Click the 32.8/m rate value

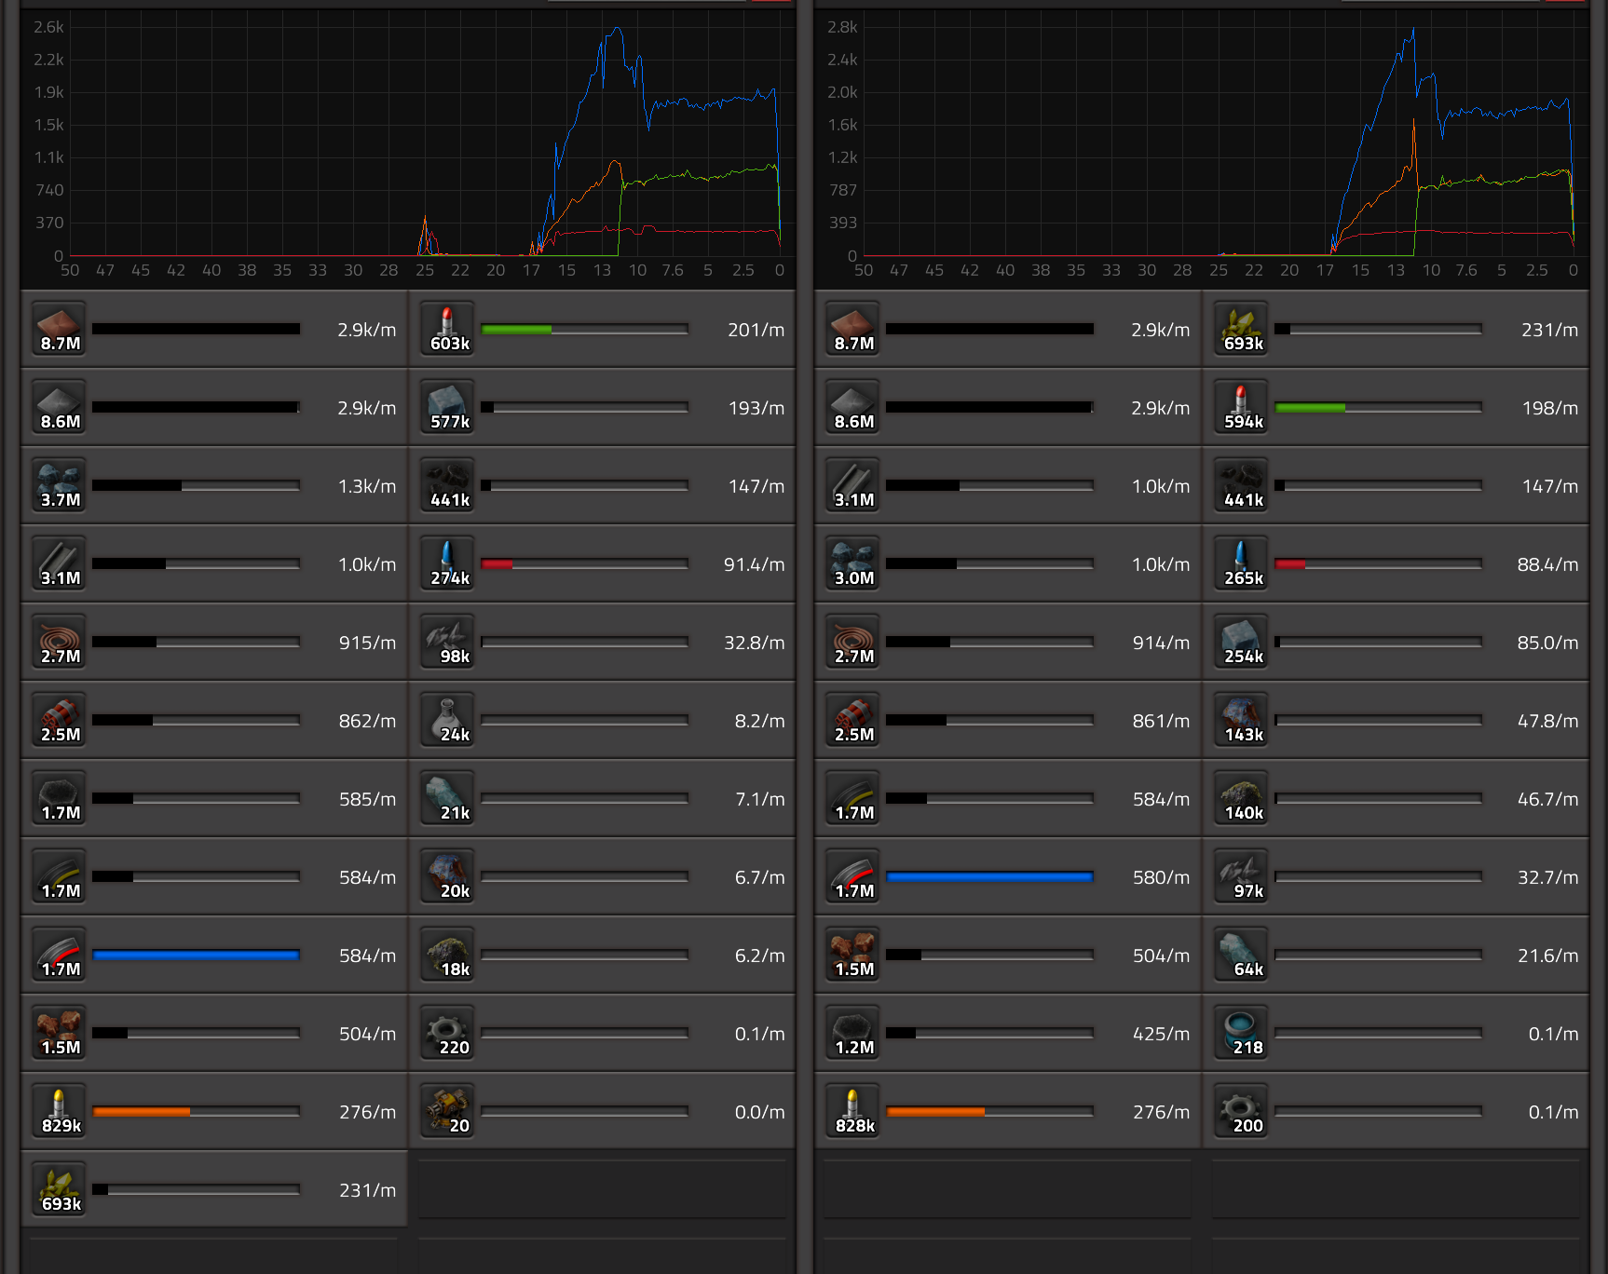[755, 643]
